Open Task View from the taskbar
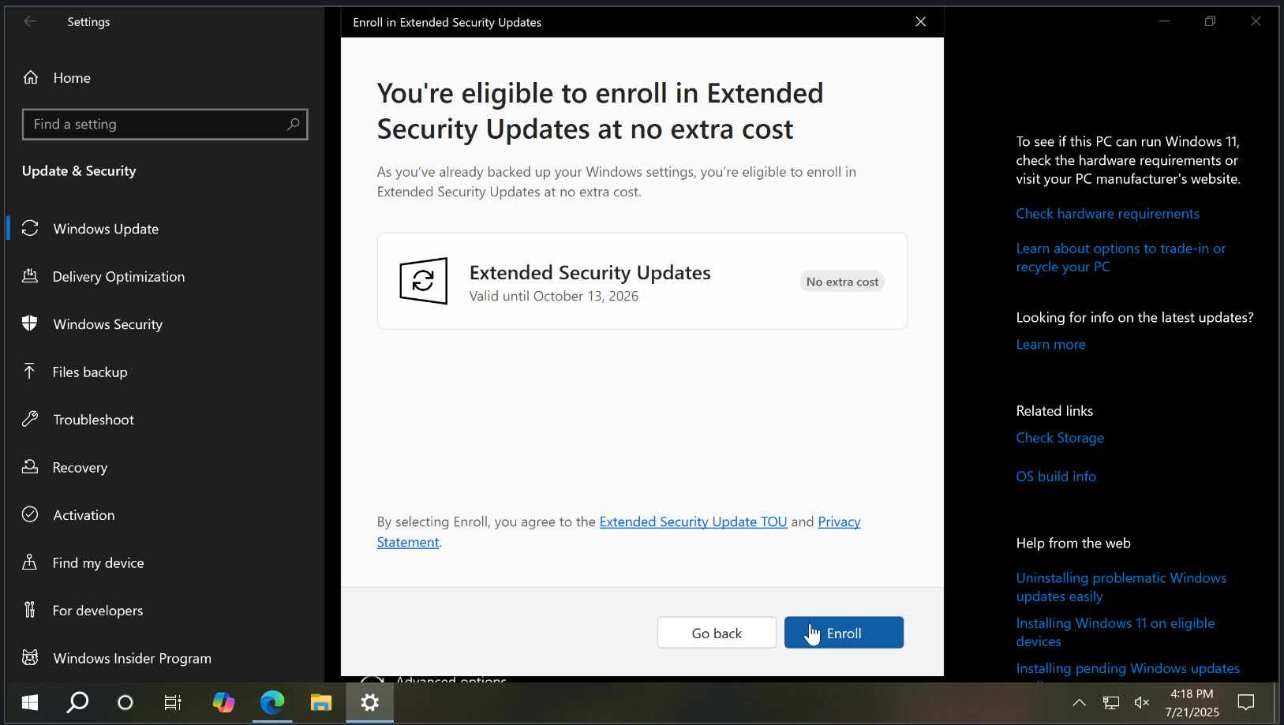Image resolution: width=1284 pixels, height=725 pixels. 173,702
